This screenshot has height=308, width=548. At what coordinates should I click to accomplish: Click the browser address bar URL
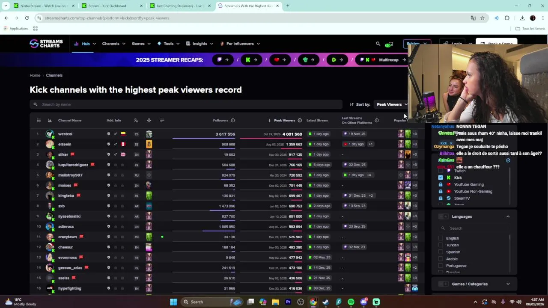pos(107,18)
